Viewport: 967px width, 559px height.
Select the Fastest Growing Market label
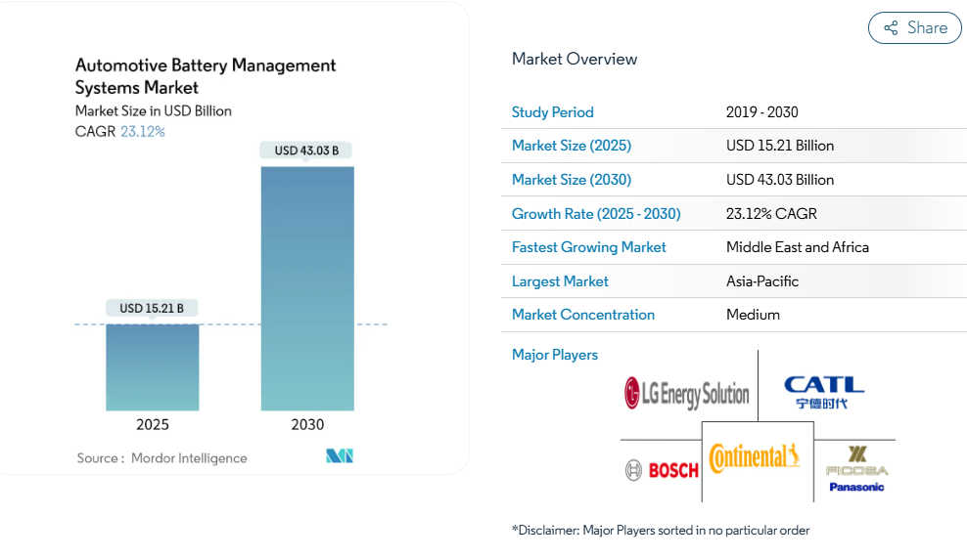click(588, 247)
